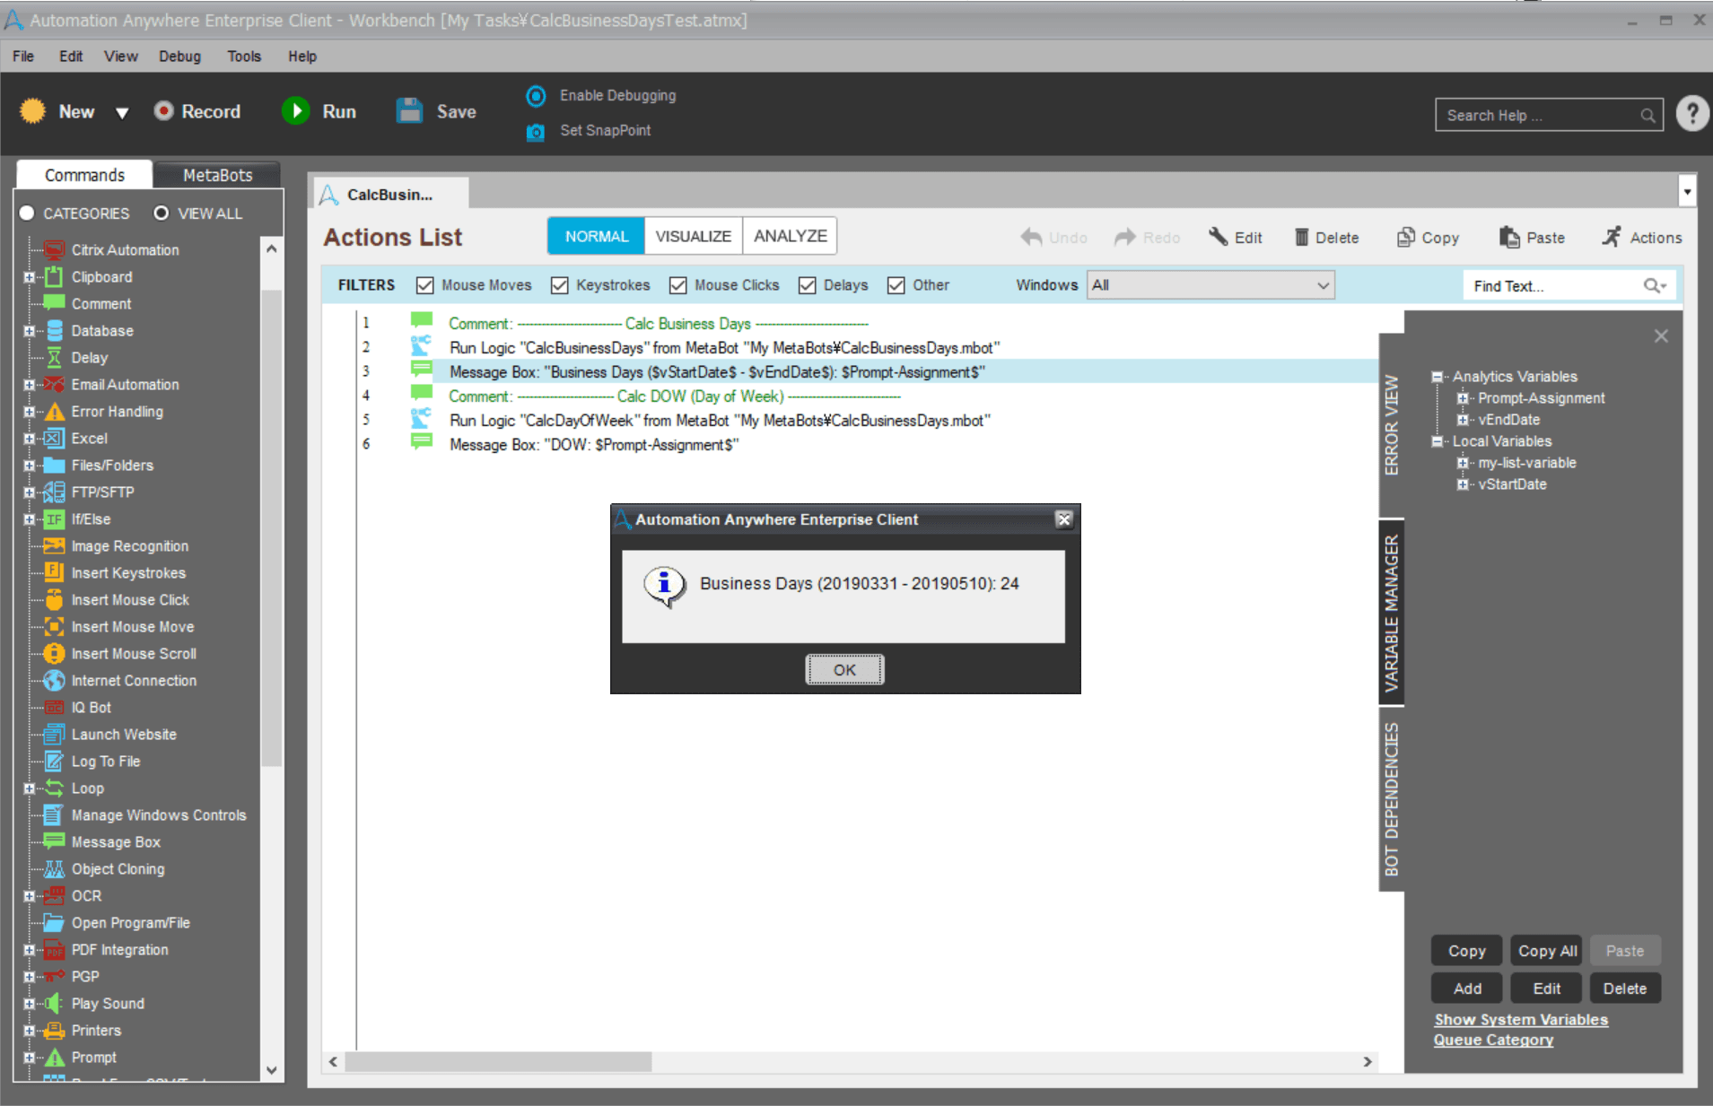
Task: Click the Record button icon
Action: point(163,110)
